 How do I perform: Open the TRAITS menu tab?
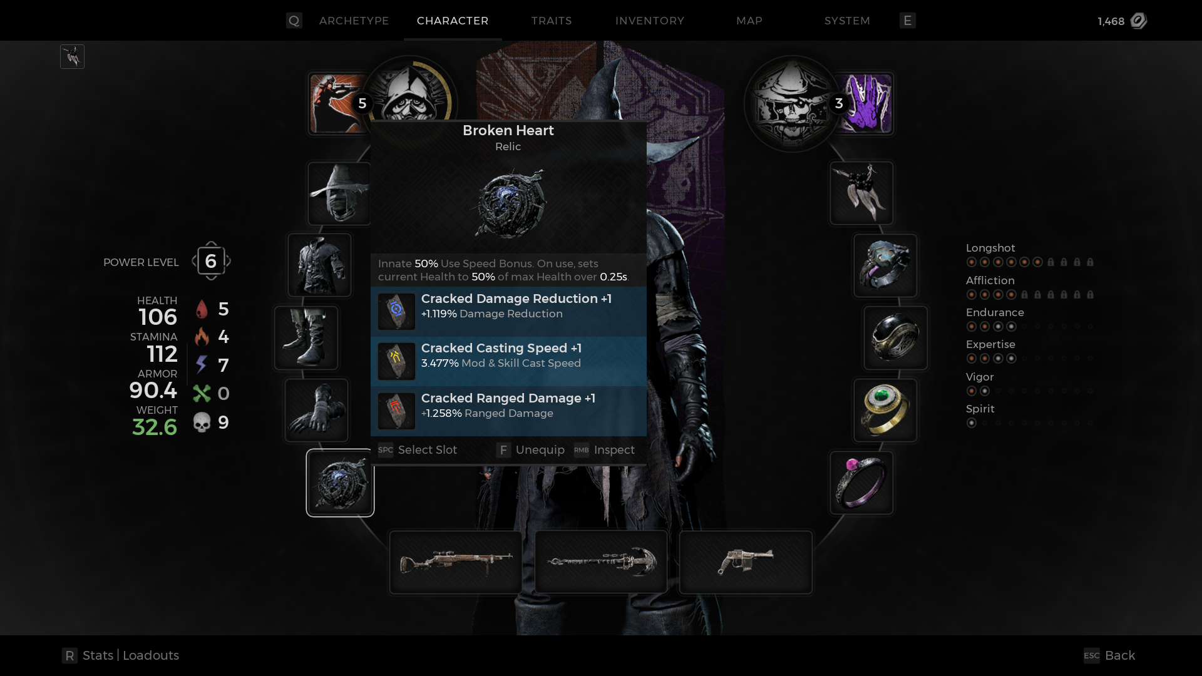point(552,21)
